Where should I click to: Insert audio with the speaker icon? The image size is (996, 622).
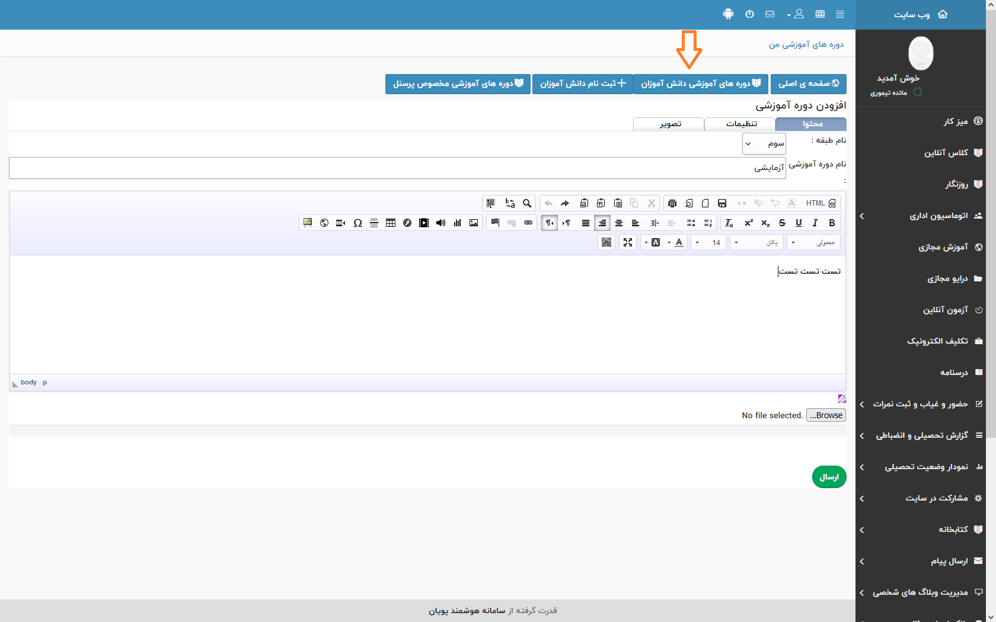click(x=440, y=223)
